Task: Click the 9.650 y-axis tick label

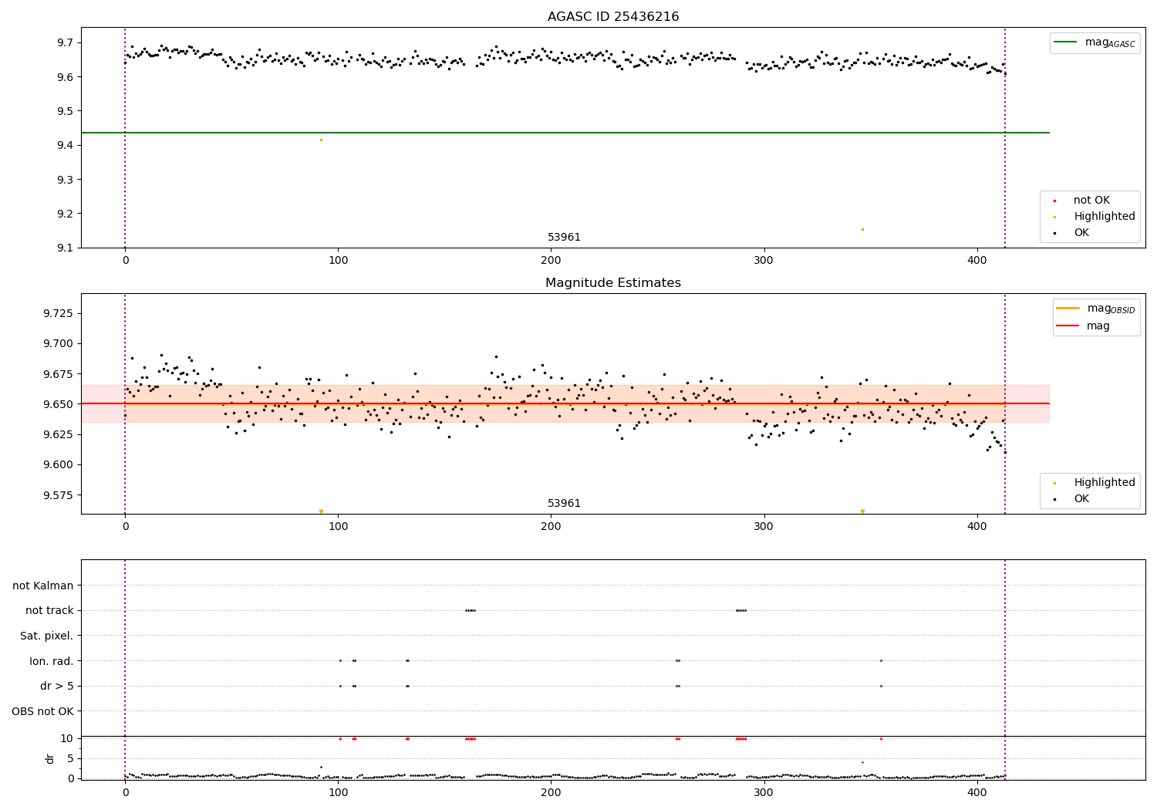Action: tap(59, 404)
